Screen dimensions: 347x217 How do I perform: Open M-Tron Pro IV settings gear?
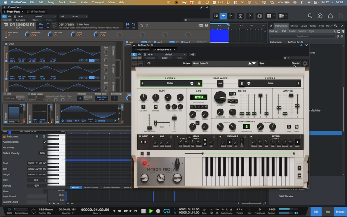(x=305, y=63)
